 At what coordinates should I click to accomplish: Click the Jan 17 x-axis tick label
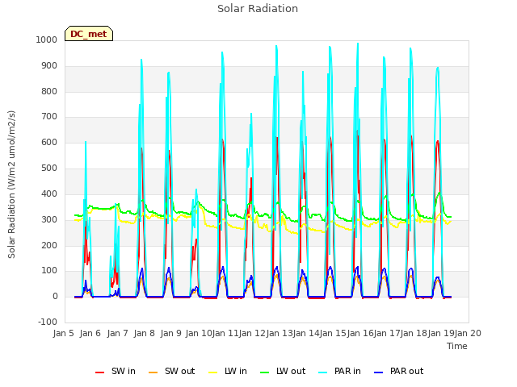pyautogui.click(x=387, y=333)
